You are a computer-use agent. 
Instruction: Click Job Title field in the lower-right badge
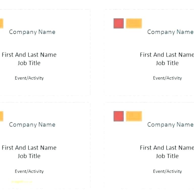[167, 156]
